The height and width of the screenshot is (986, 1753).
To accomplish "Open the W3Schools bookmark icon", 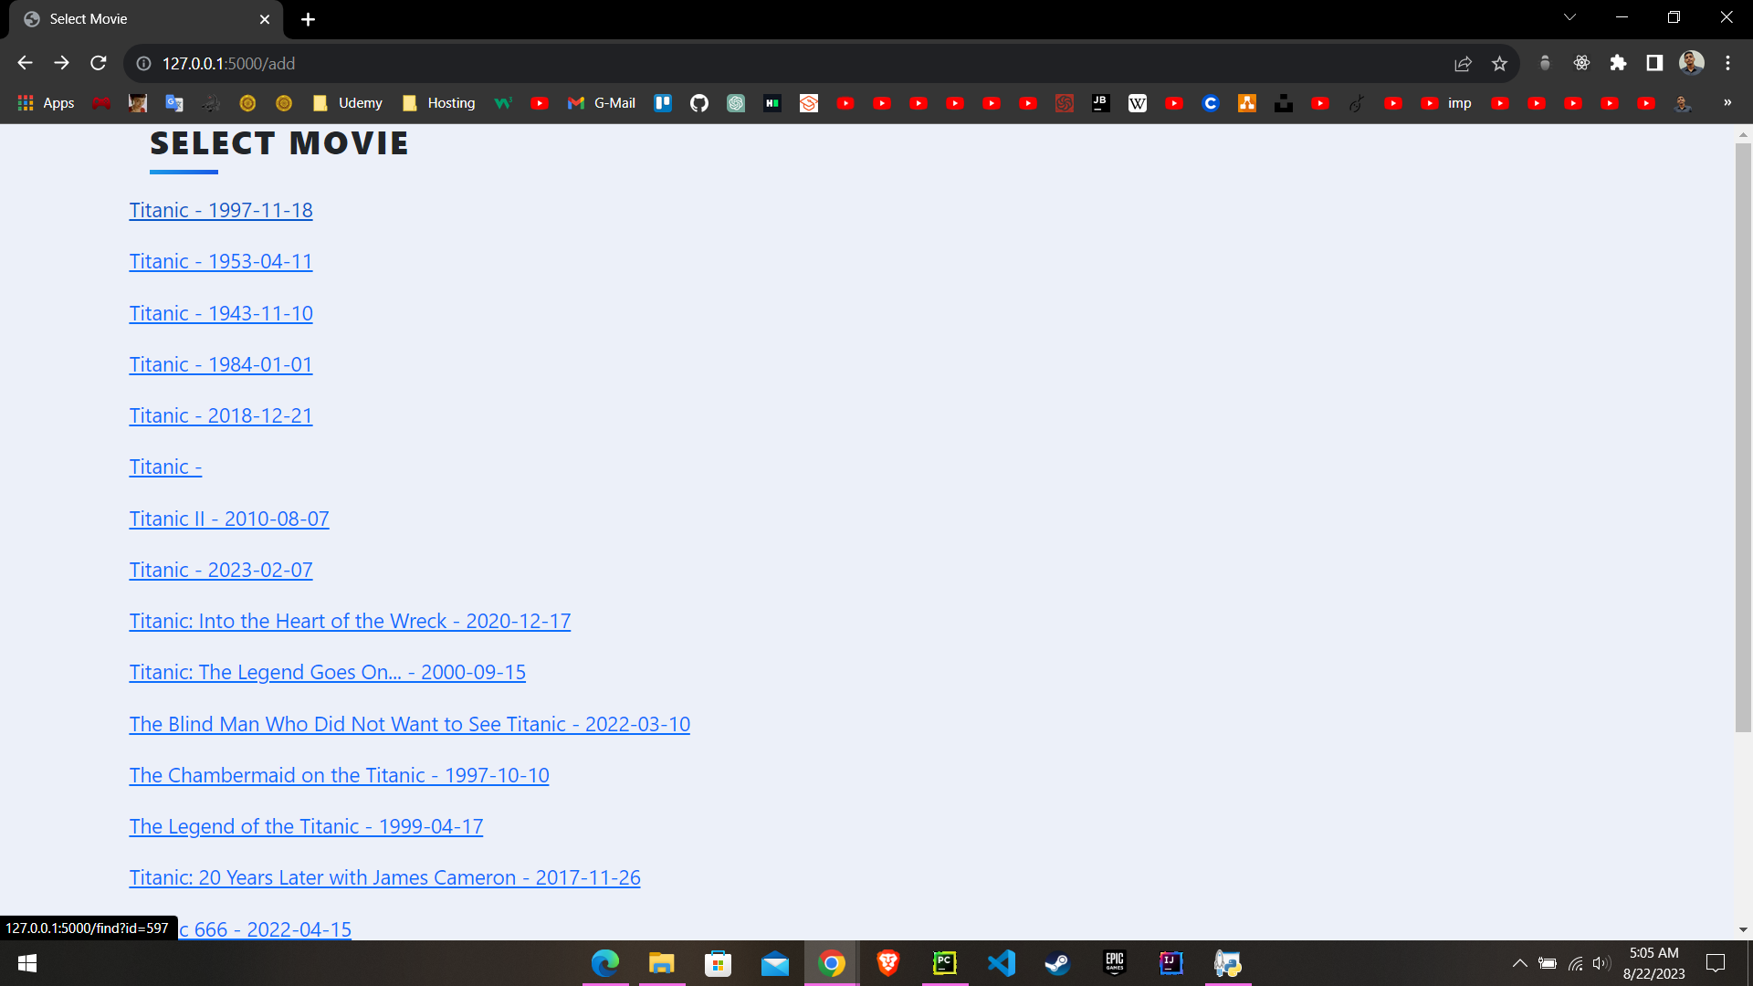I will click(502, 103).
